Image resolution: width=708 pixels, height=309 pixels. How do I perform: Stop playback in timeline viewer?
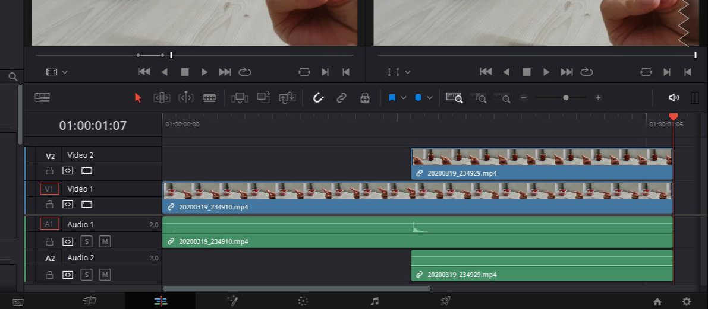tap(527, 72)
